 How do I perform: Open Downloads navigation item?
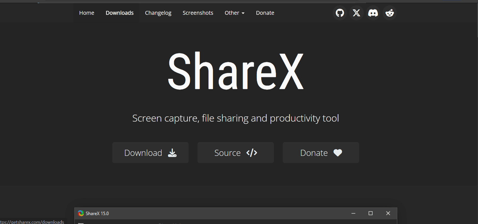click(x=120, y=13)
